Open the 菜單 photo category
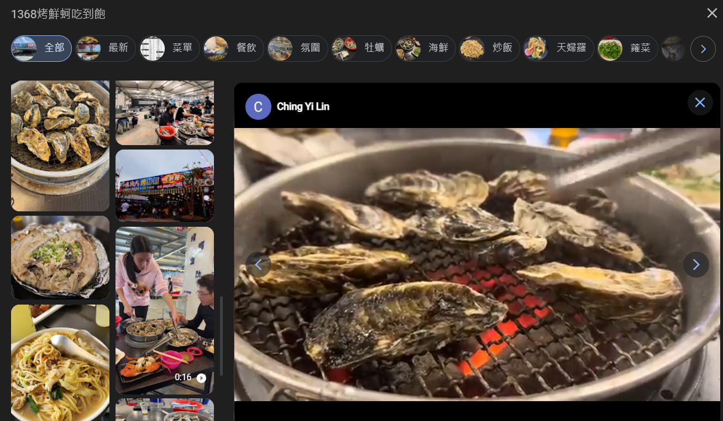 (169, 49)
